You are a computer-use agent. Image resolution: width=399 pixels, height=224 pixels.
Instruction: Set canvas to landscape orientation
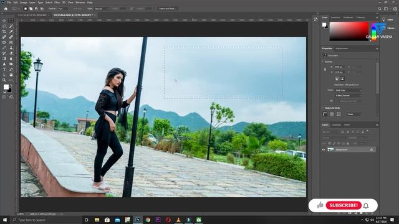point(342,79)
